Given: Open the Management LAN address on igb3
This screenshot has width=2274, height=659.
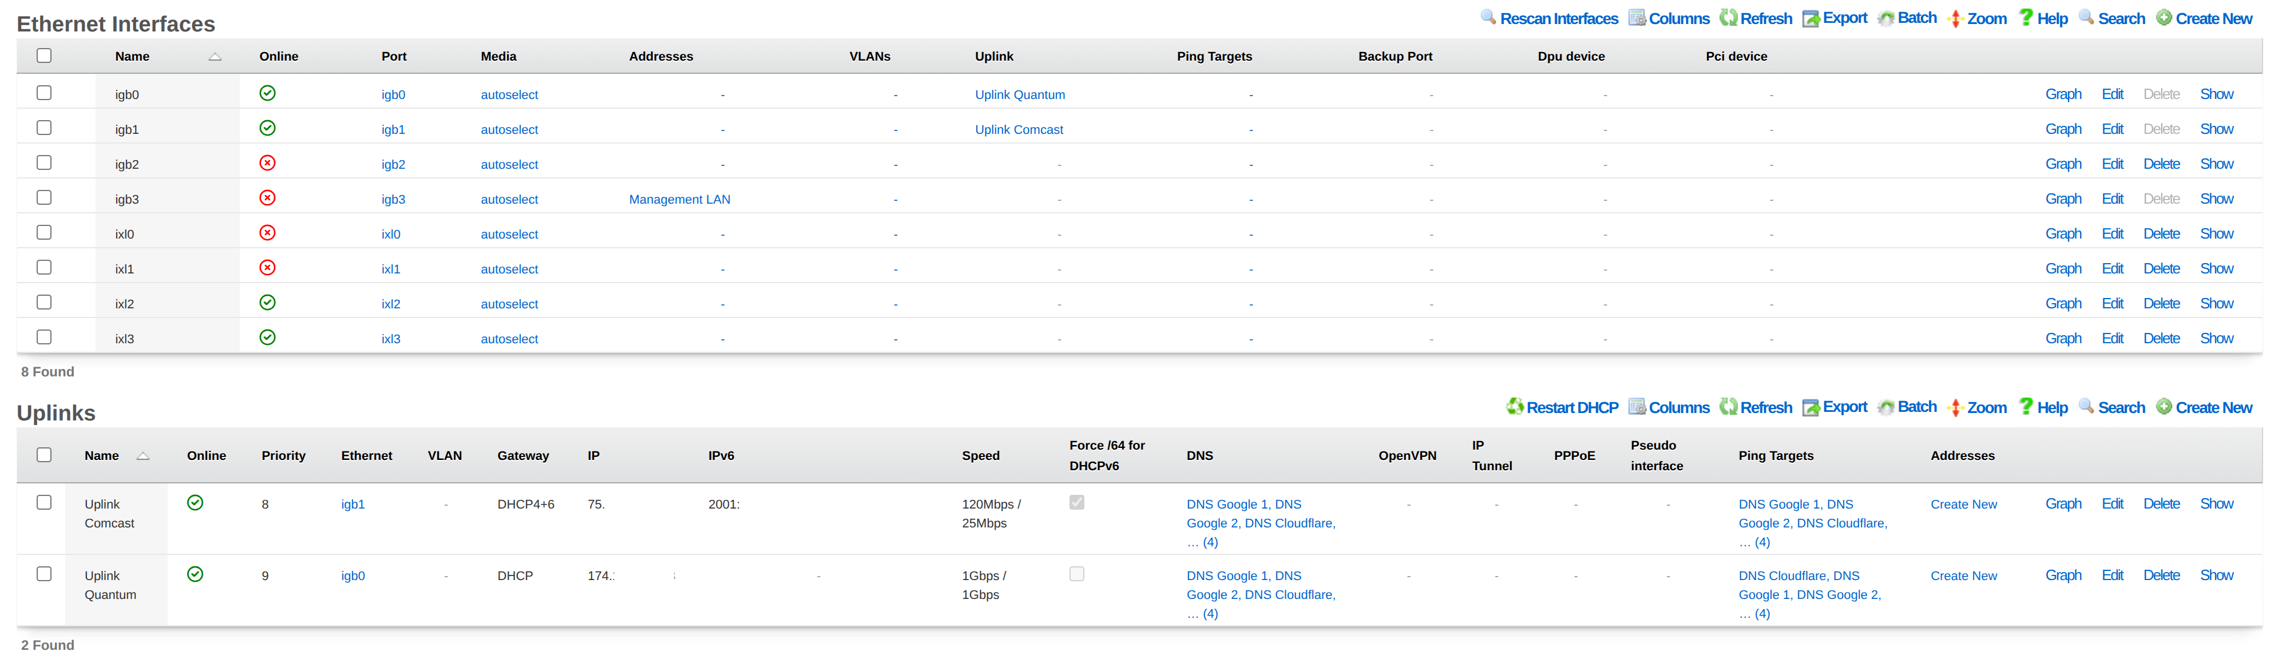Looking at the screenshot, I should [x=680, y=199].
